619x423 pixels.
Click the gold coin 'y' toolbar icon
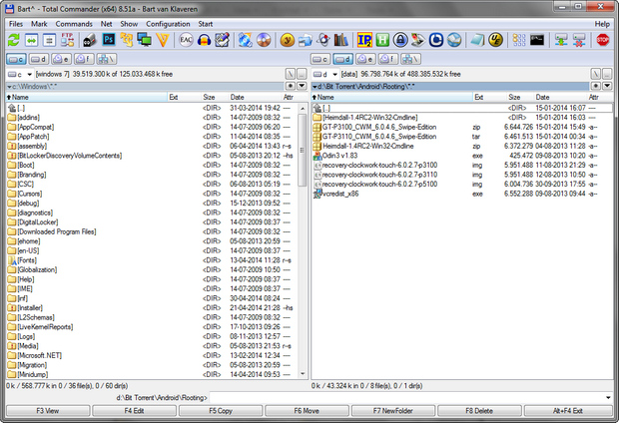tap(287, 40)
